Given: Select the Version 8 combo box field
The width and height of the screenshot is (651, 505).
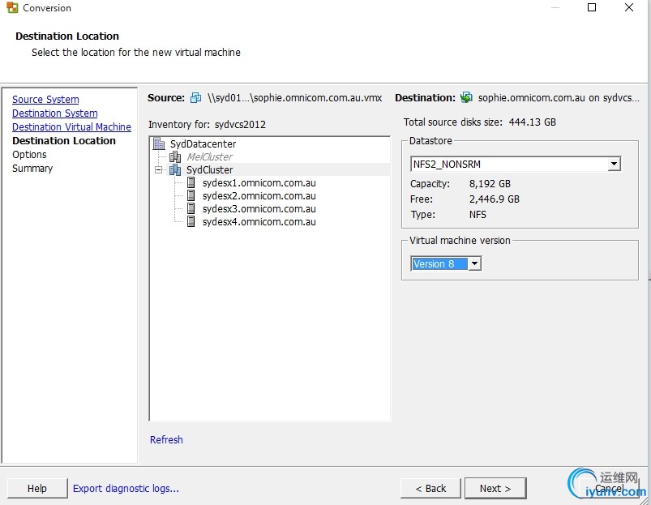Looking at the screenshot, I should coord(446,263).
